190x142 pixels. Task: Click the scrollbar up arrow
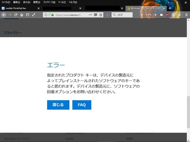[188, 20]
